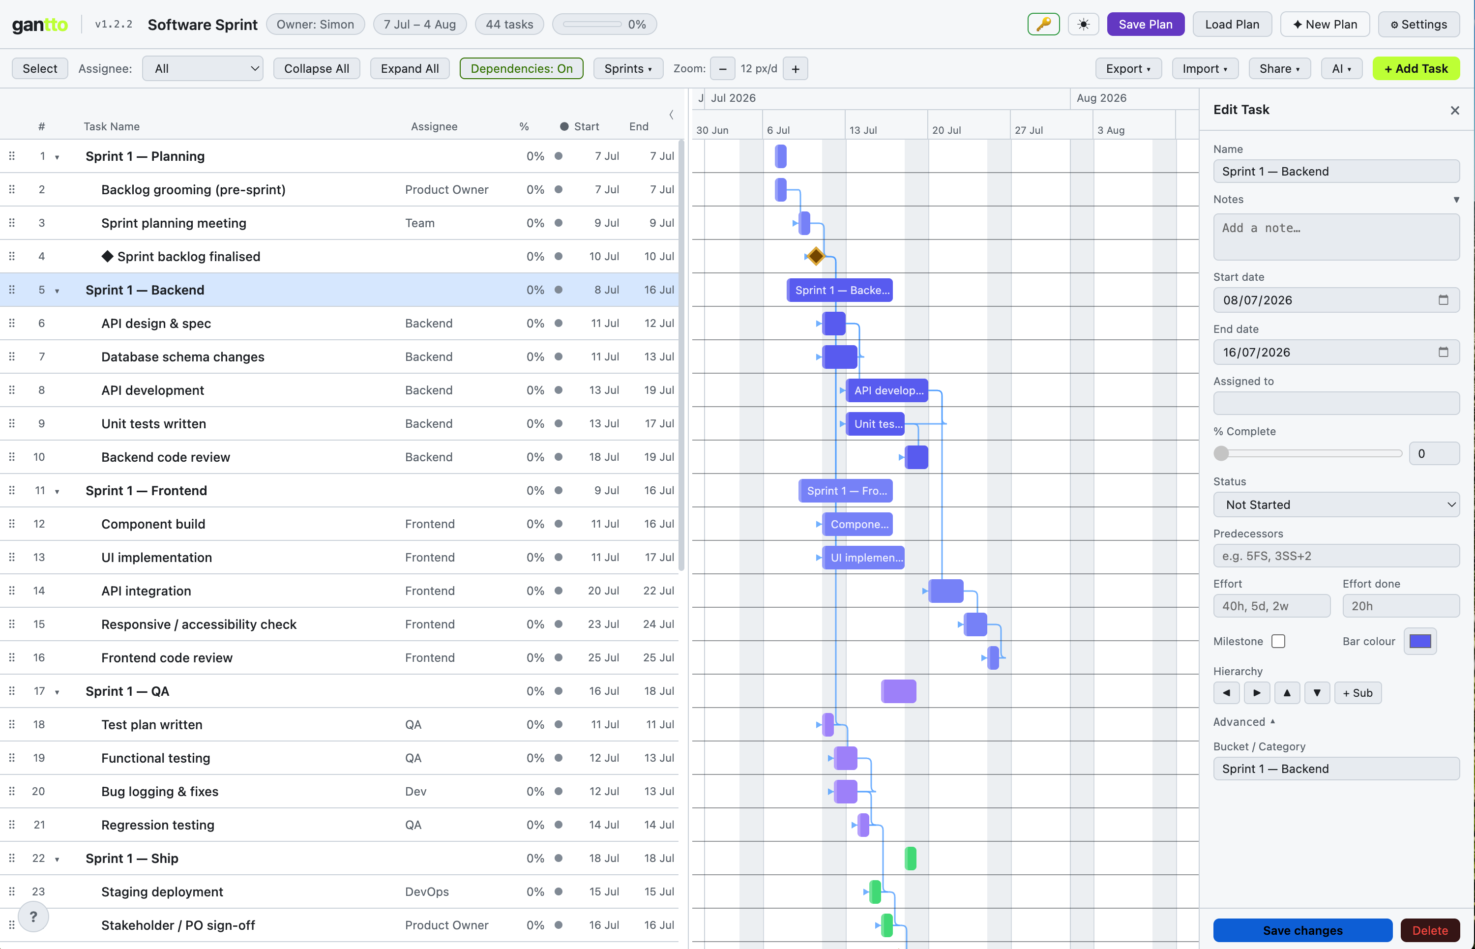Open the Share menu
Viewport: 1475px width, 949px height.
[1279, 68]
